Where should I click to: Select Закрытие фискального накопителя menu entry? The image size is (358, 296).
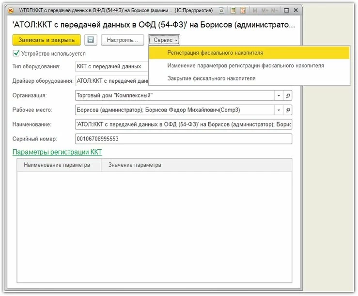[x=211, y=78]
